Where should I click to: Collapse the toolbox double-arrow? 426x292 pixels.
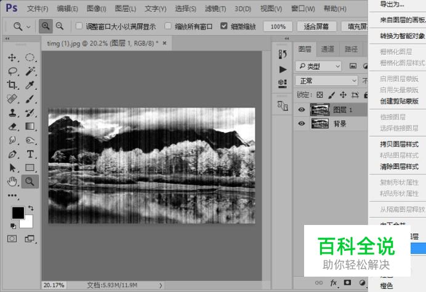(x=7, y=39)
